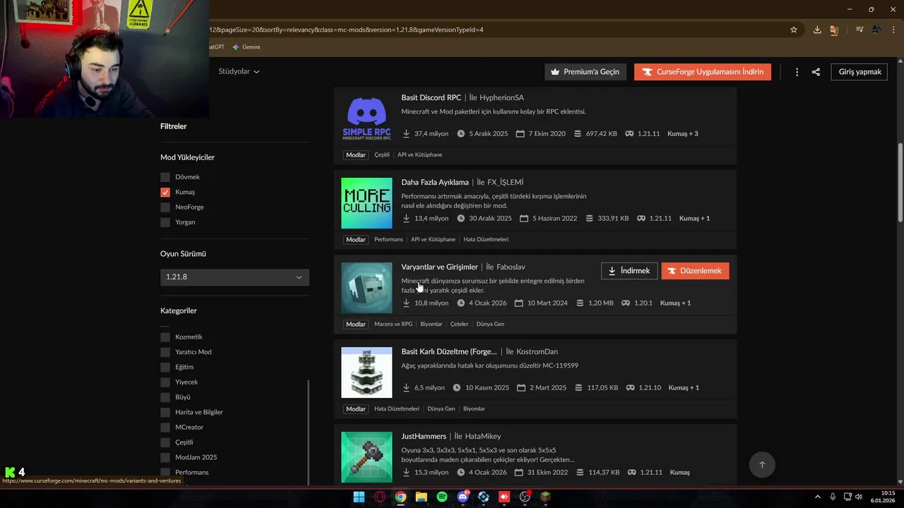Tick the MCreator category checkbox
The image size is (904, 508).
point(165,428)
